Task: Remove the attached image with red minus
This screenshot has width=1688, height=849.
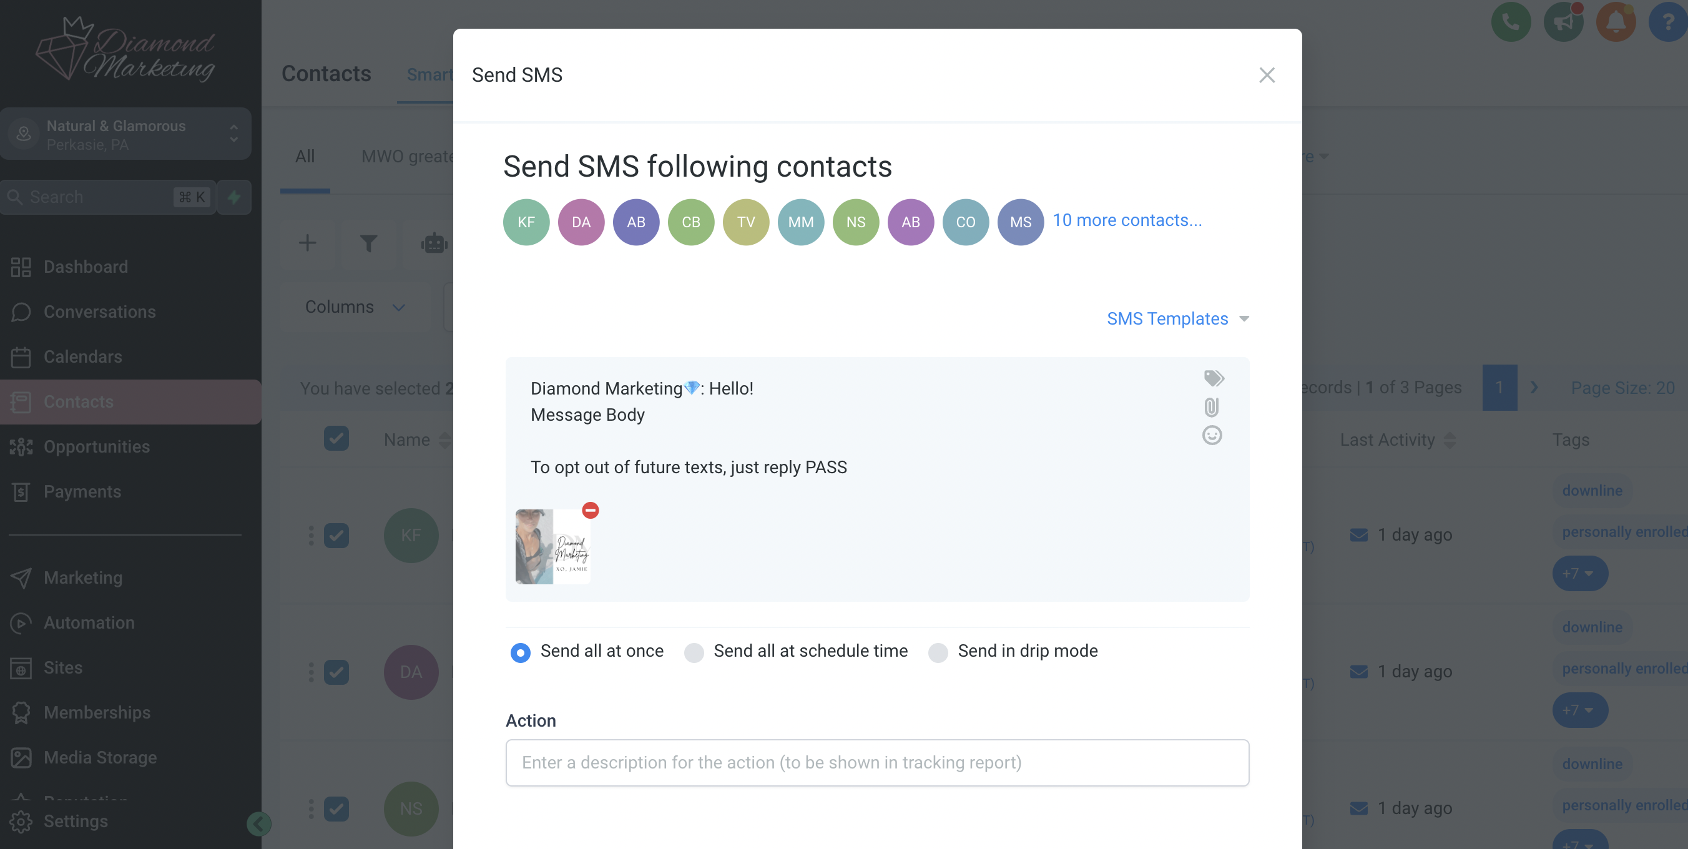Action: (591, 510)
